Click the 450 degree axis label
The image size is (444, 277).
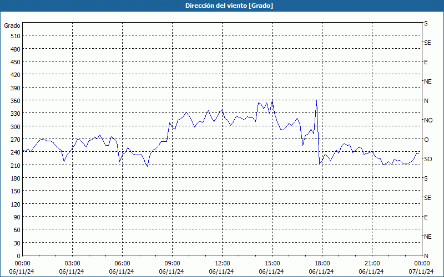(x=16, y=62)
